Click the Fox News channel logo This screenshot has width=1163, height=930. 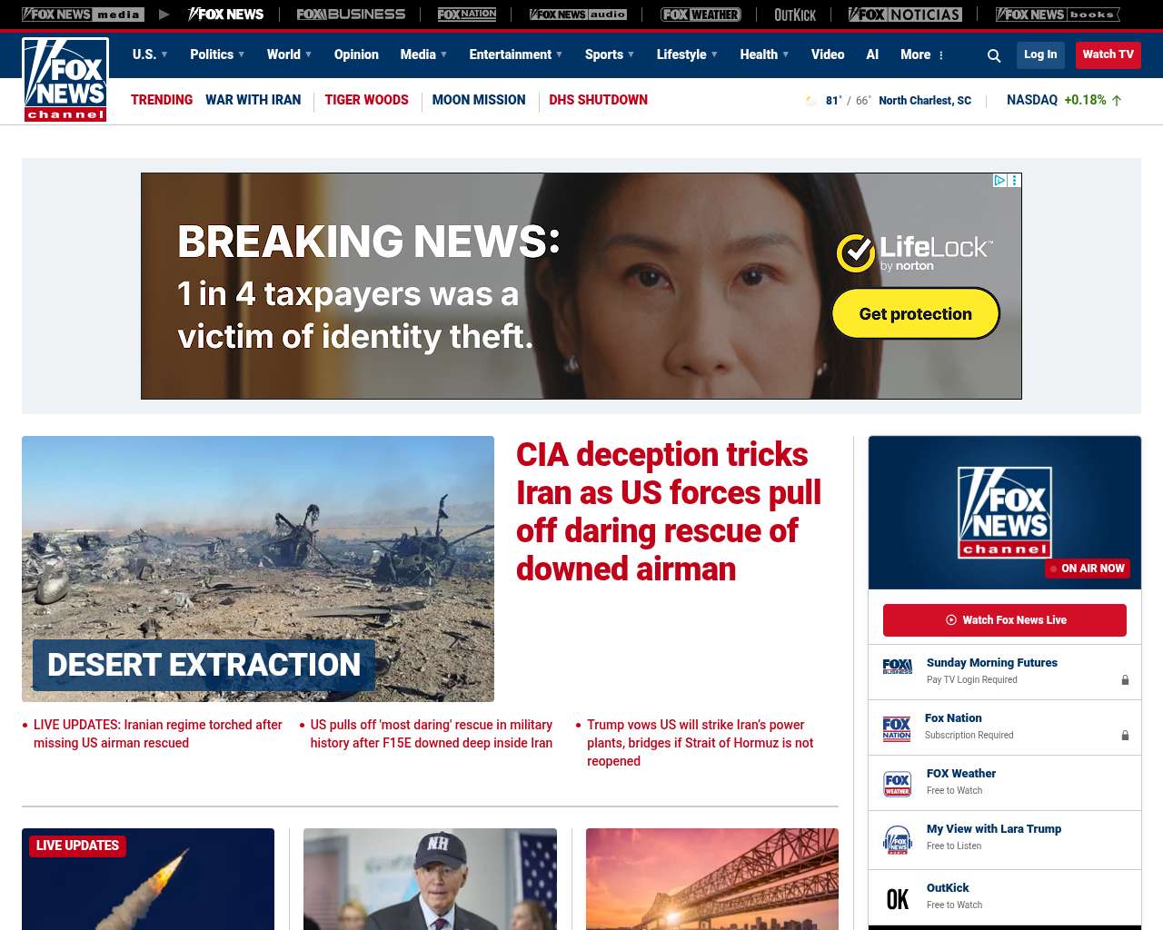(x=65, y=80)
